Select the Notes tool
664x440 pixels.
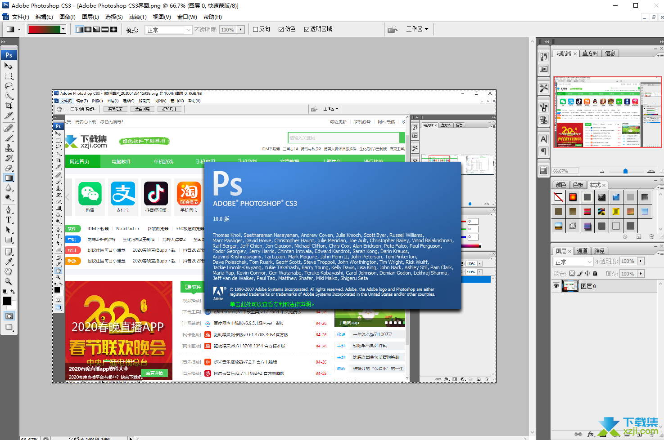click(9, 252)
